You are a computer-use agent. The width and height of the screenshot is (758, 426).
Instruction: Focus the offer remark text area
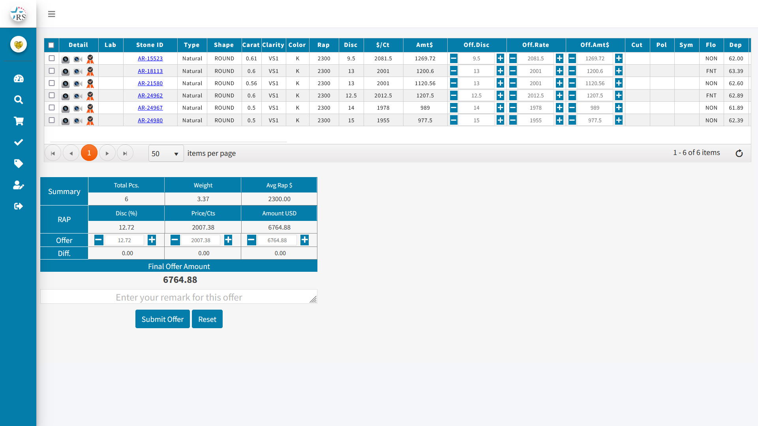(x=179, y=297)
